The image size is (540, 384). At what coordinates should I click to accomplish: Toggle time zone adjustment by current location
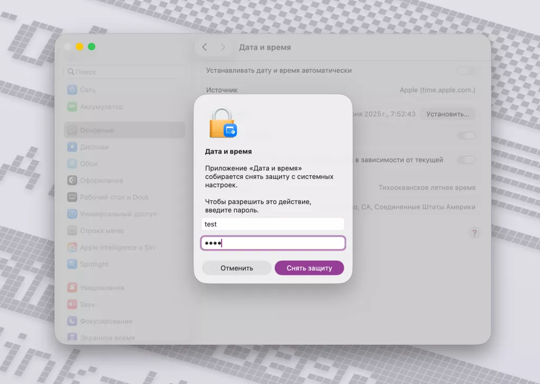466,160
